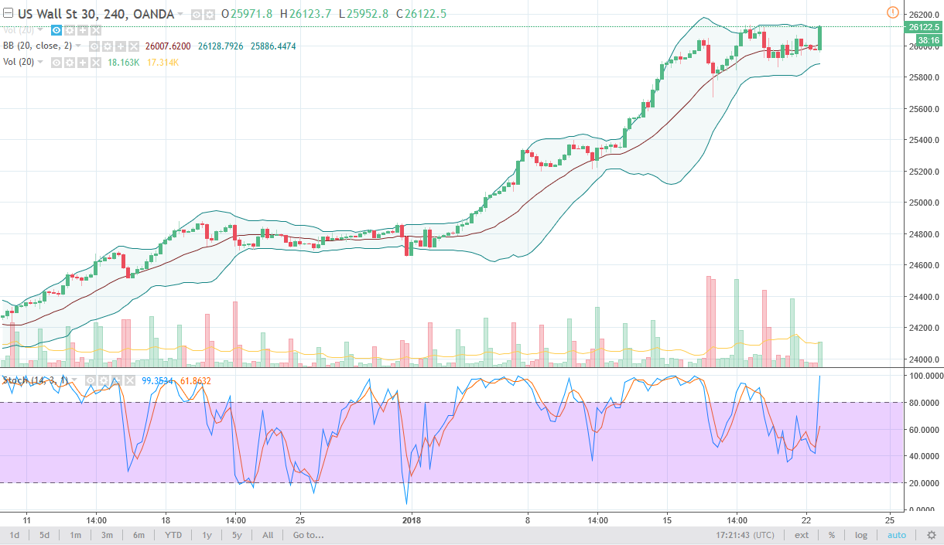This screenshot has width=944, height=545.
Task: Hide the BB (20, close, 2) indicator via eye icon
Action: (x=94, y=46)
